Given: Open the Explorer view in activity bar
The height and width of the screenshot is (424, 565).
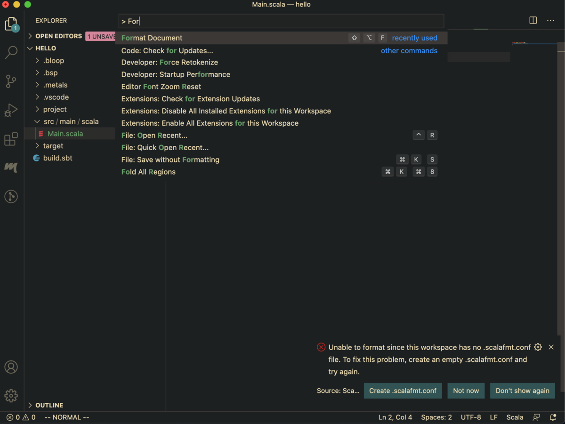Looking at the screenshot, I should tap(11, 24).
